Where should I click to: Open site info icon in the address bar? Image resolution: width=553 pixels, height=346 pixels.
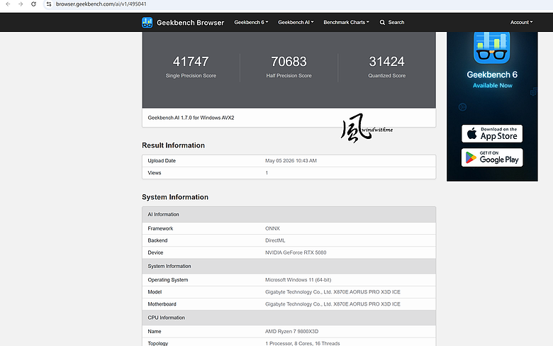tap(49, 4)
